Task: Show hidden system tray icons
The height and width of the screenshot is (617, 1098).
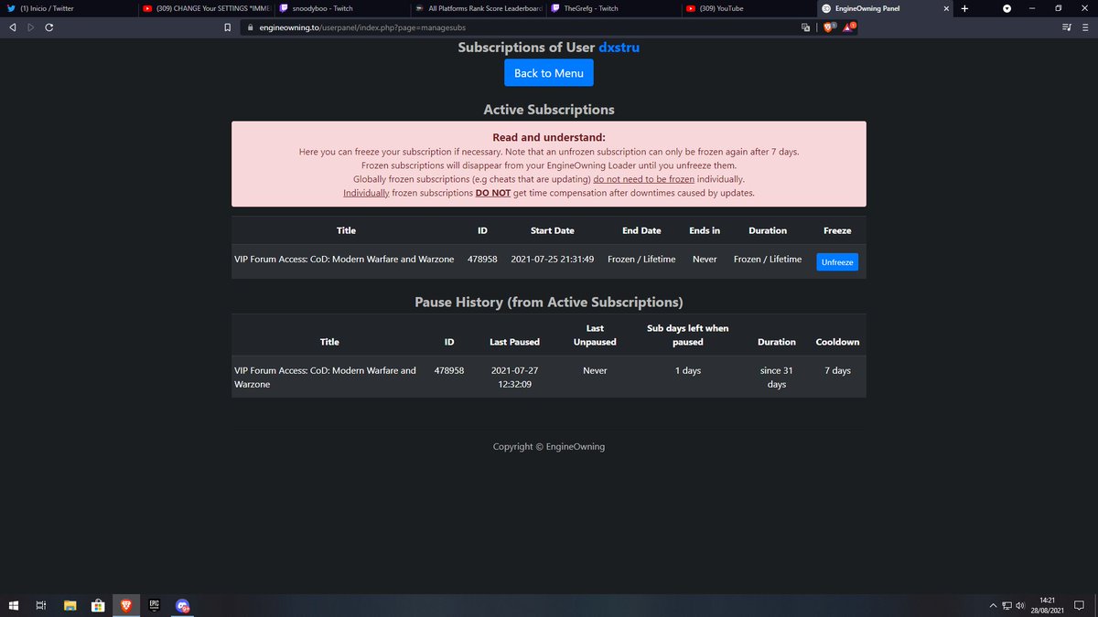Action: pos(993,605)
